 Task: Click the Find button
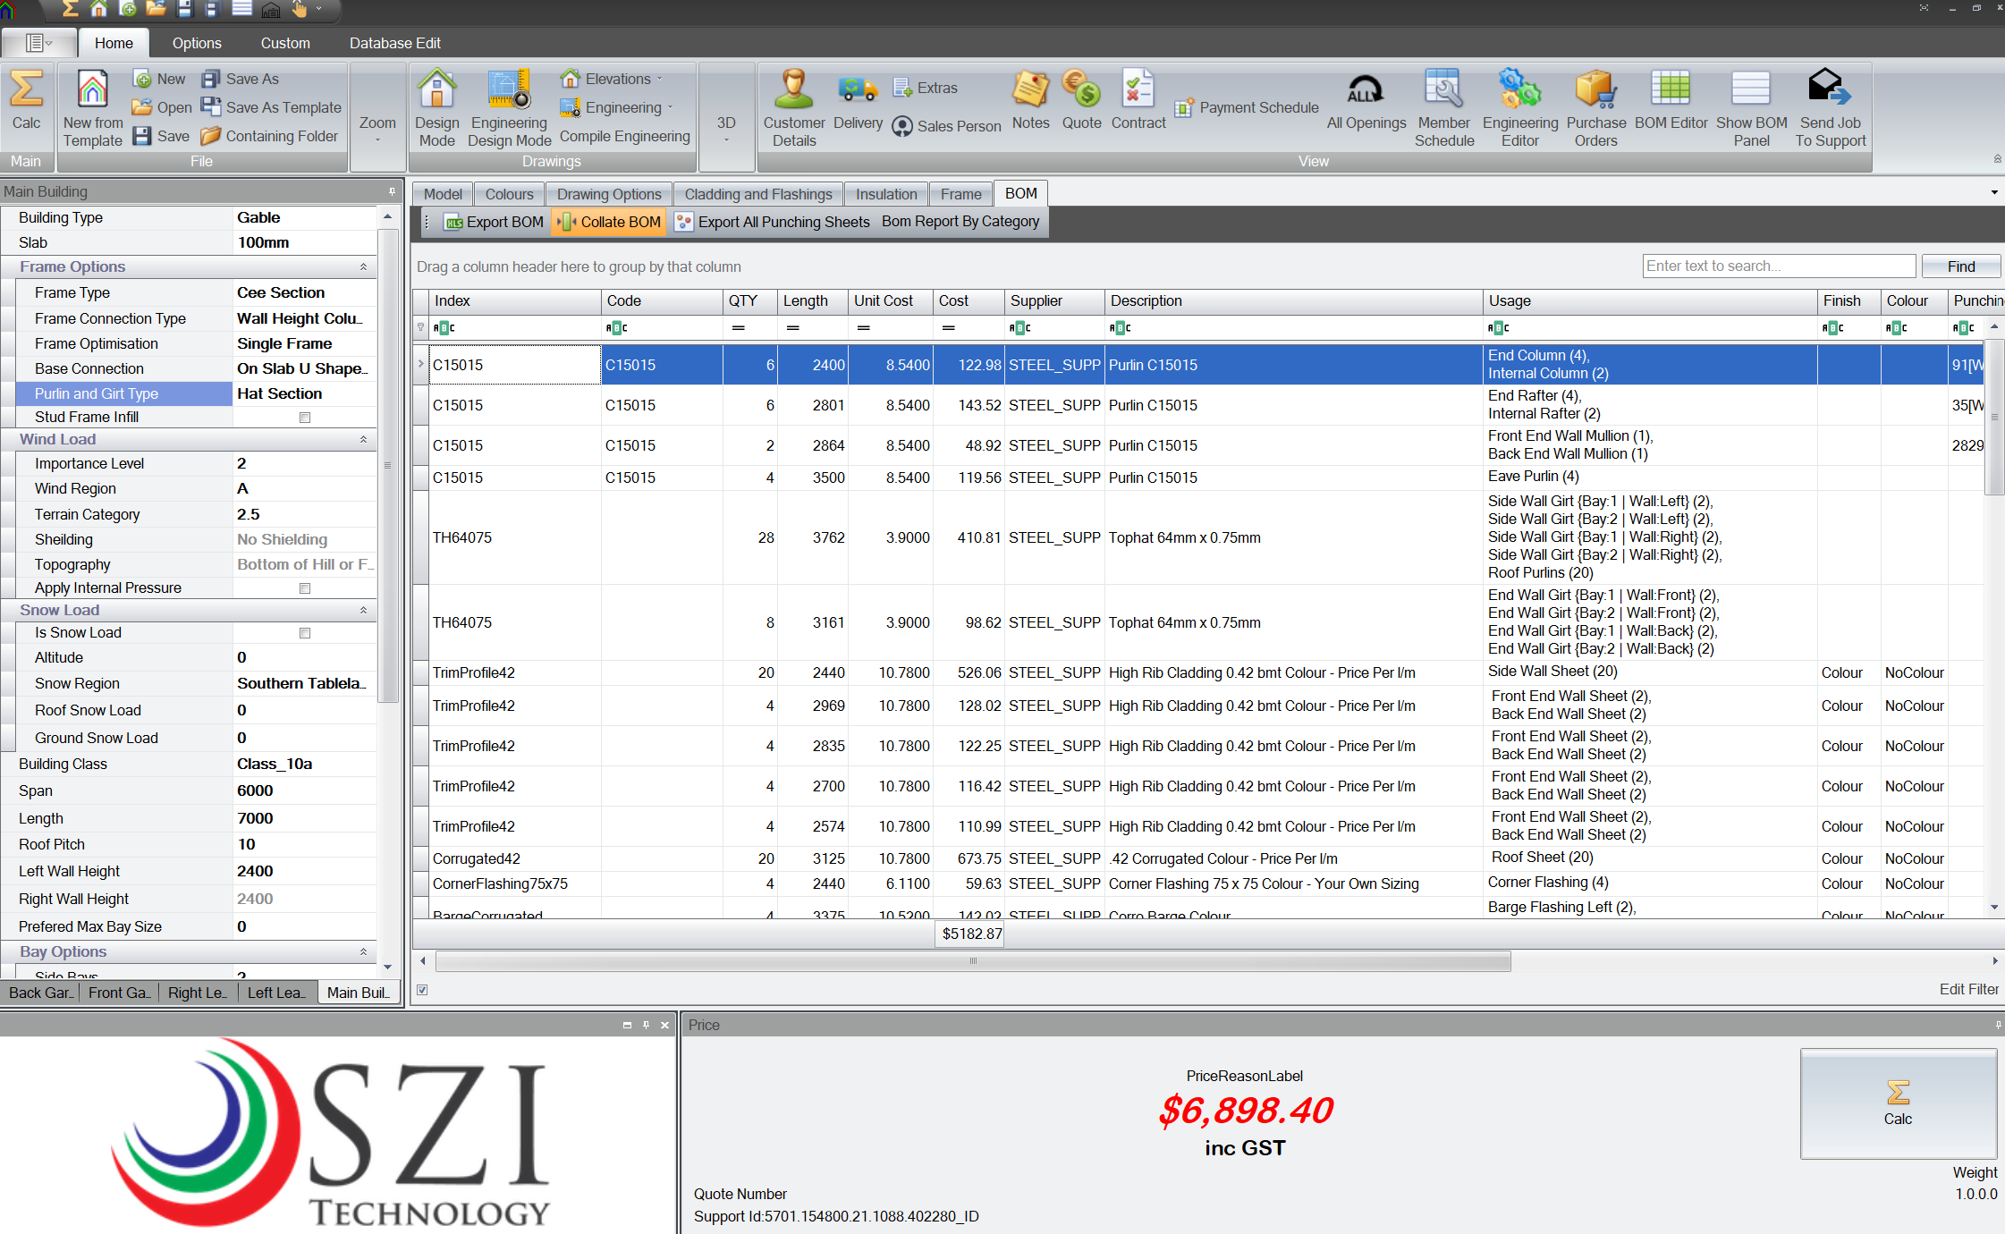point(1960,266)
